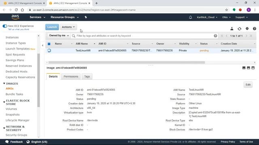This screenshot has height=145, width=259.
Task: Open Terms of Use link
Action: (246, 142)
